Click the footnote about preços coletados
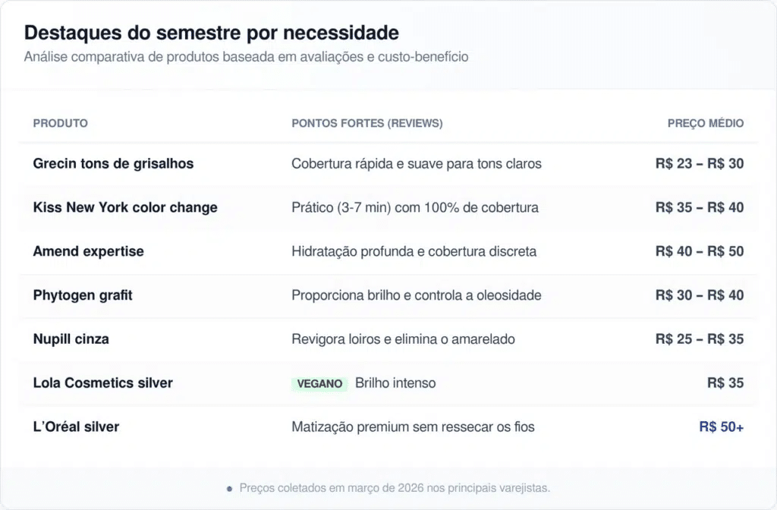777x510 pixels. click(395, 488)
